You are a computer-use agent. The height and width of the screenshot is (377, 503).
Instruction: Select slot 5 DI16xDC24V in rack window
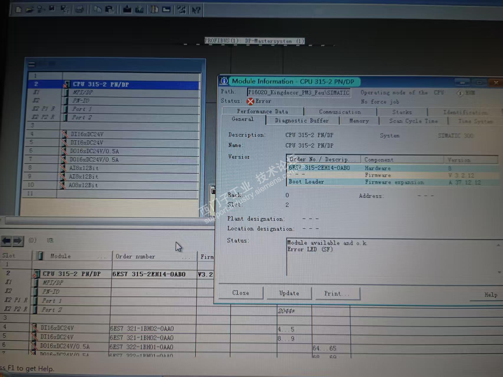[113, 143]
